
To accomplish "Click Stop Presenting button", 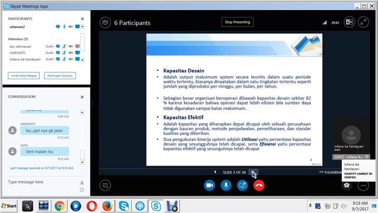I will pos(237,22).
